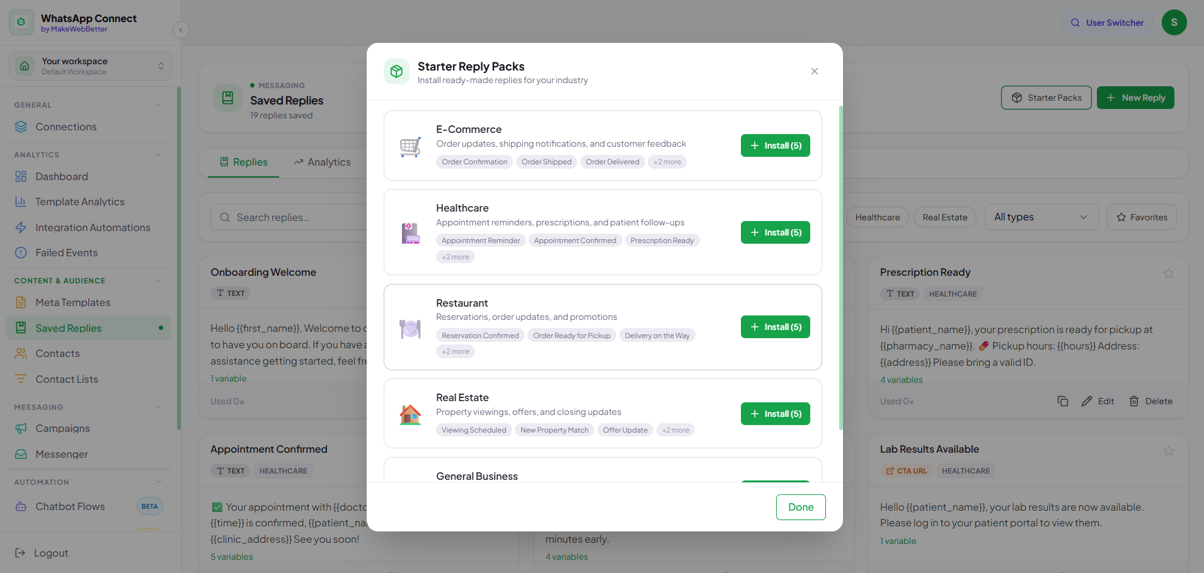Image resolution: width=1204 pixels, height=573 pixels.
Task: Focus the Search replies field
Action: tap(290, 217)
